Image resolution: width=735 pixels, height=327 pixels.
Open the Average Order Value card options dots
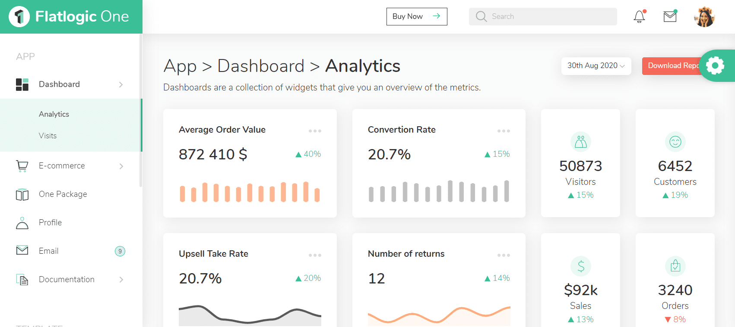tap(315, 131)
